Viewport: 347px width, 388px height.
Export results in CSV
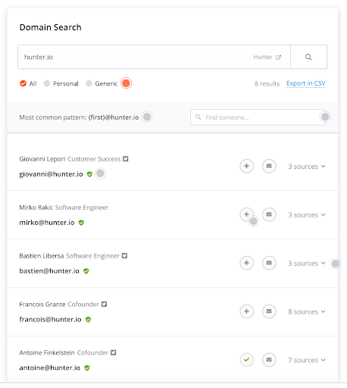[x=306, y=83]
